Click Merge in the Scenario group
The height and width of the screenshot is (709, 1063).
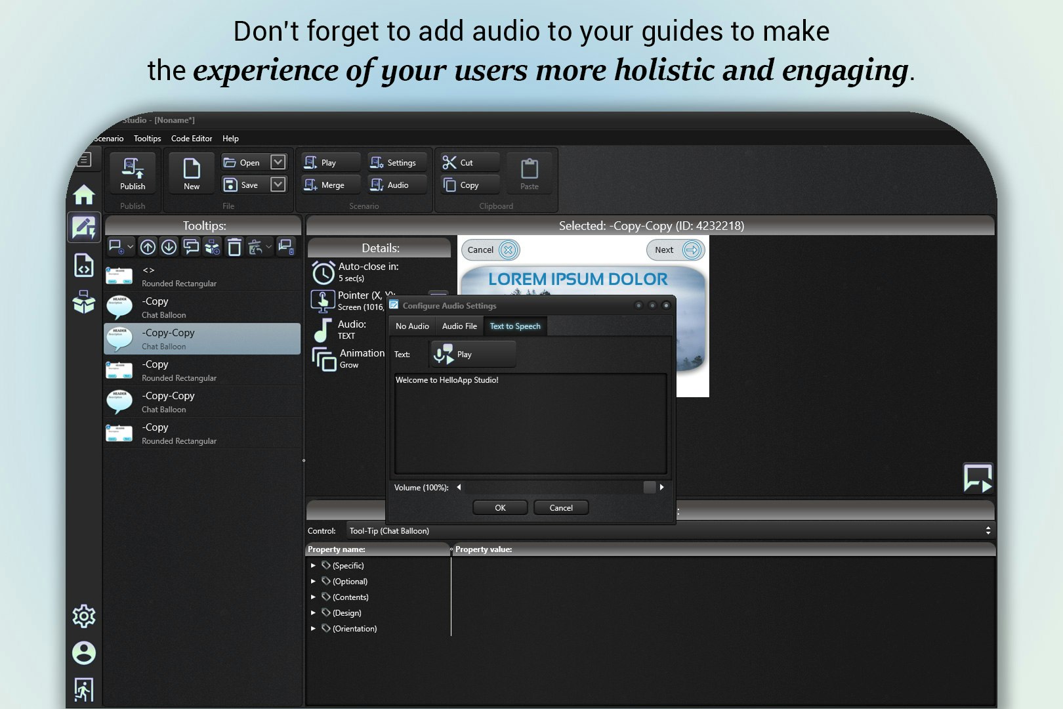pyautogui.click(x=331, y=185)
